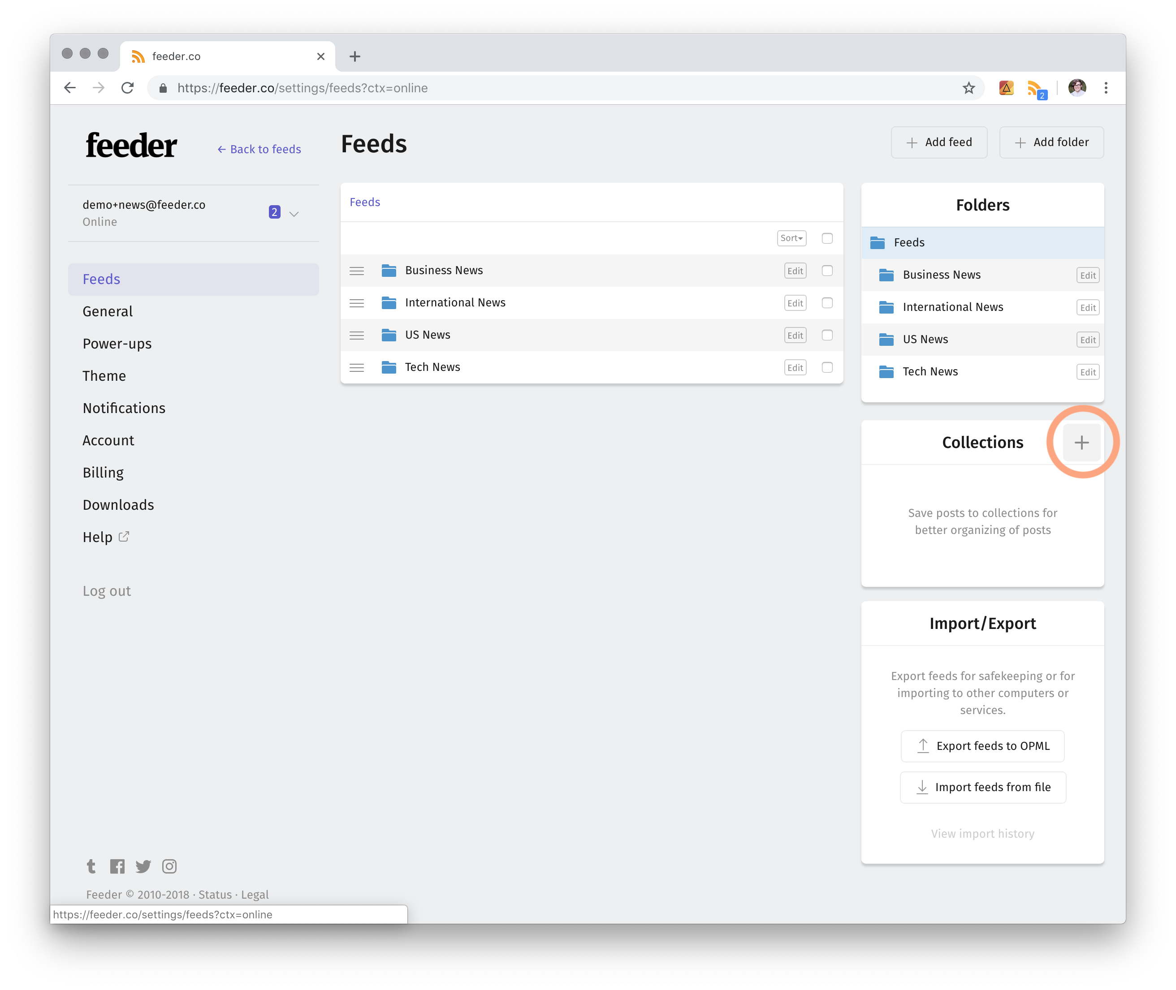Click the Twitter bird icon
The height and width of the screenshot is (990, 1176).
[143, 866]
